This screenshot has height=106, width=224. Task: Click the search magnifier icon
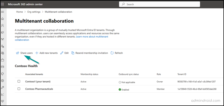[x=123, y=4]
